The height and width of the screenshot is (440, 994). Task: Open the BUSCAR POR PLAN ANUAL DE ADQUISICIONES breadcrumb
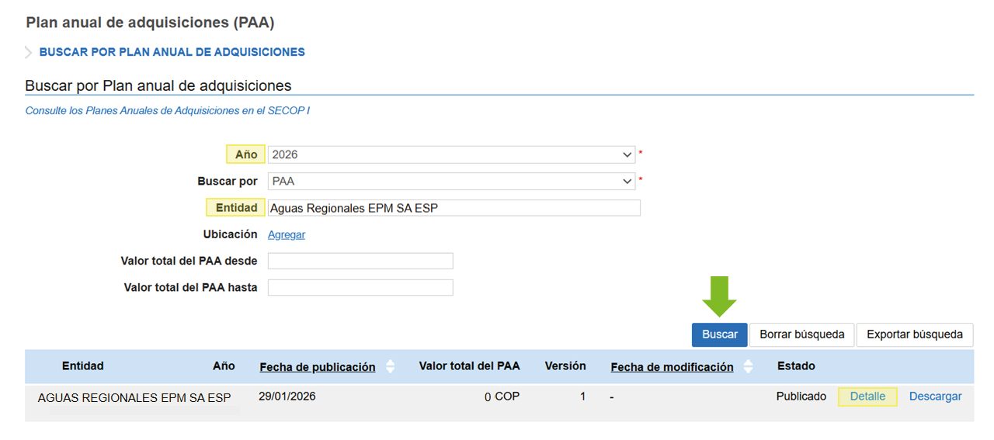172,52
